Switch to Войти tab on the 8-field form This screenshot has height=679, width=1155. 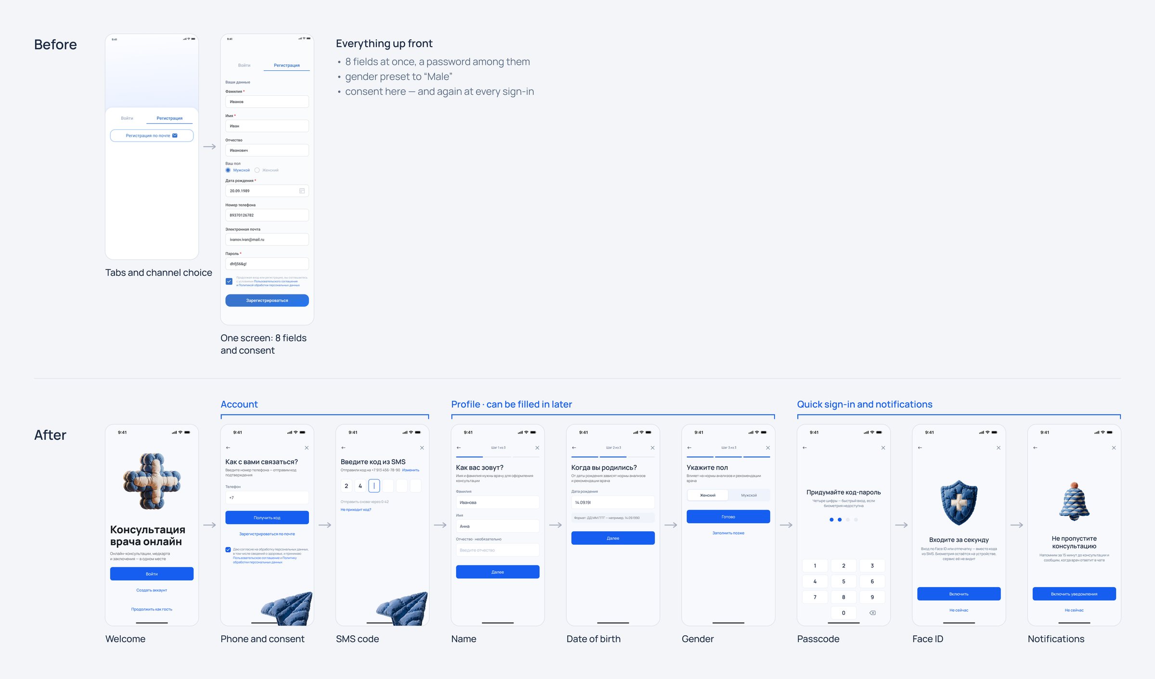click(244, 65)
